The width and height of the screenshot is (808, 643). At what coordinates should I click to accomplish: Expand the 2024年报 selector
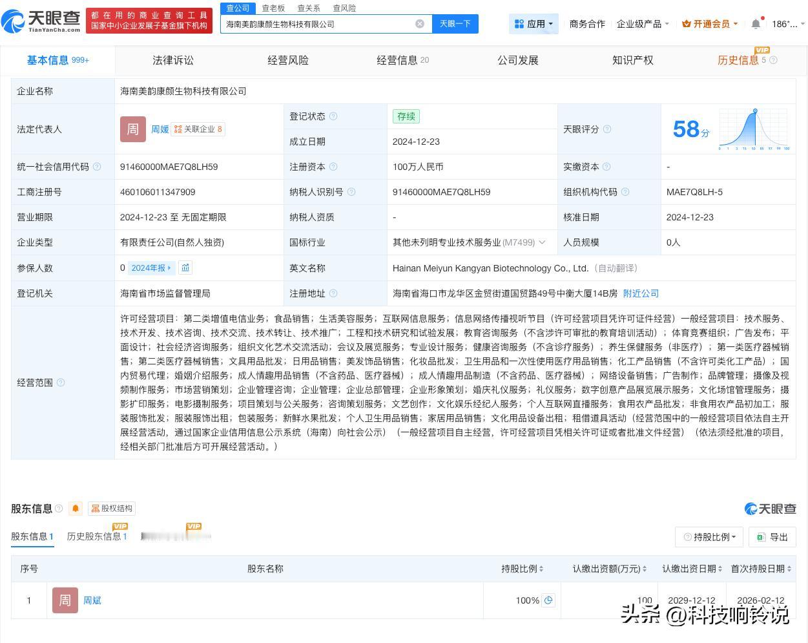152,268
